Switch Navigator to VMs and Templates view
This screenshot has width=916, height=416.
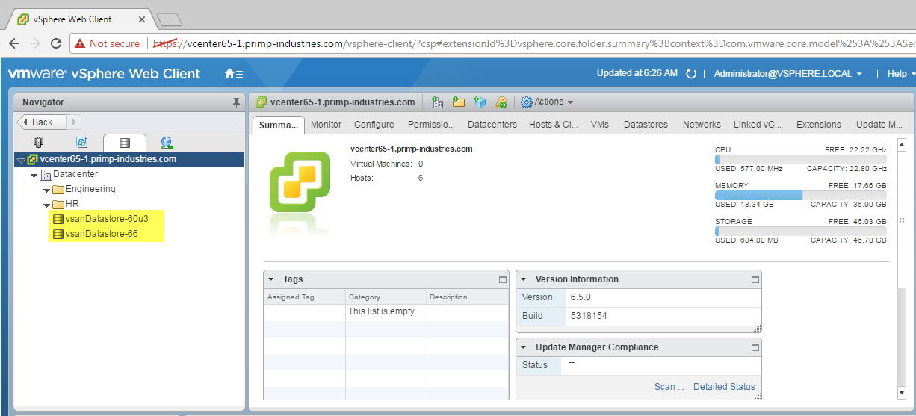coord(82,142)
